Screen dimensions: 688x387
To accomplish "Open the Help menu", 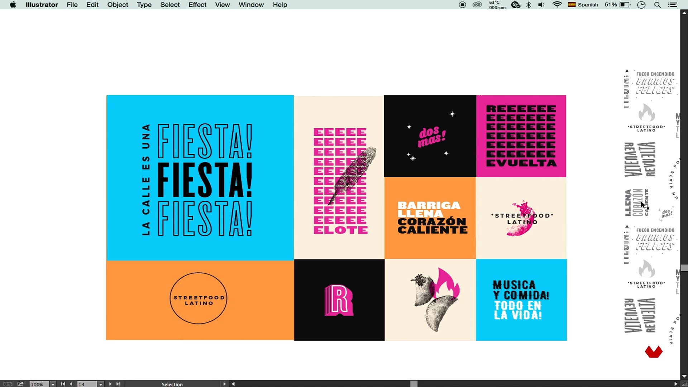I will pos(280,5).
